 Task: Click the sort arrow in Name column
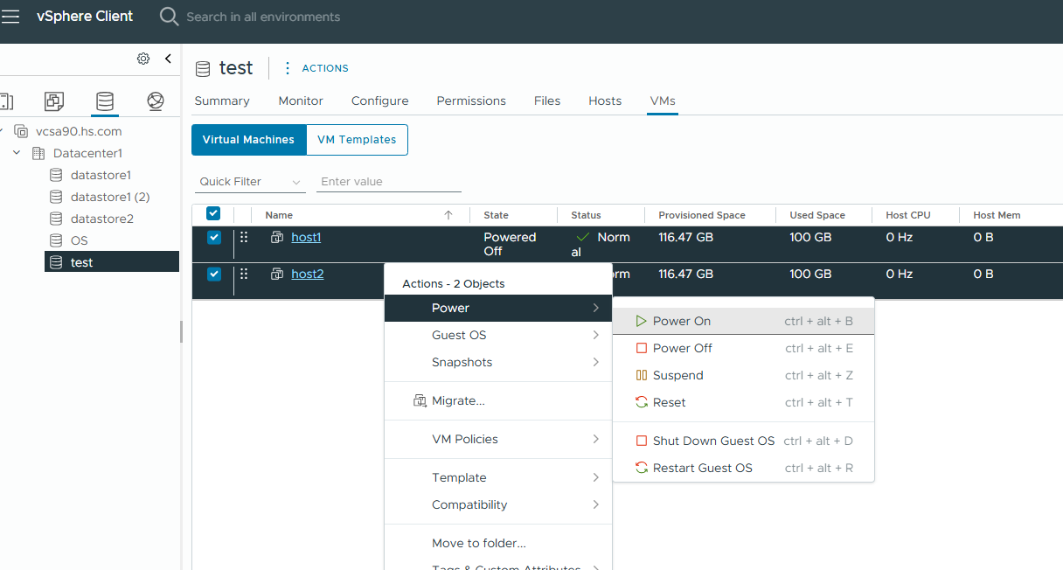pos(448,215)
